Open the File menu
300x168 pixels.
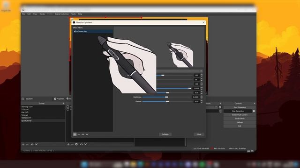pyautogui.click(x=23, y=14)
